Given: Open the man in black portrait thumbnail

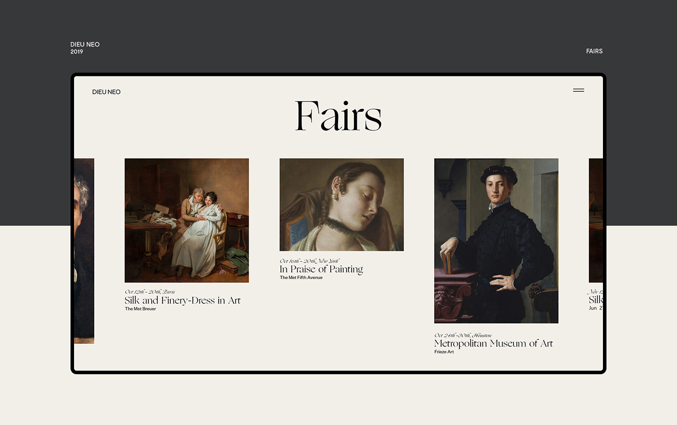Looking at the screenshot, I should coord(496,241).
